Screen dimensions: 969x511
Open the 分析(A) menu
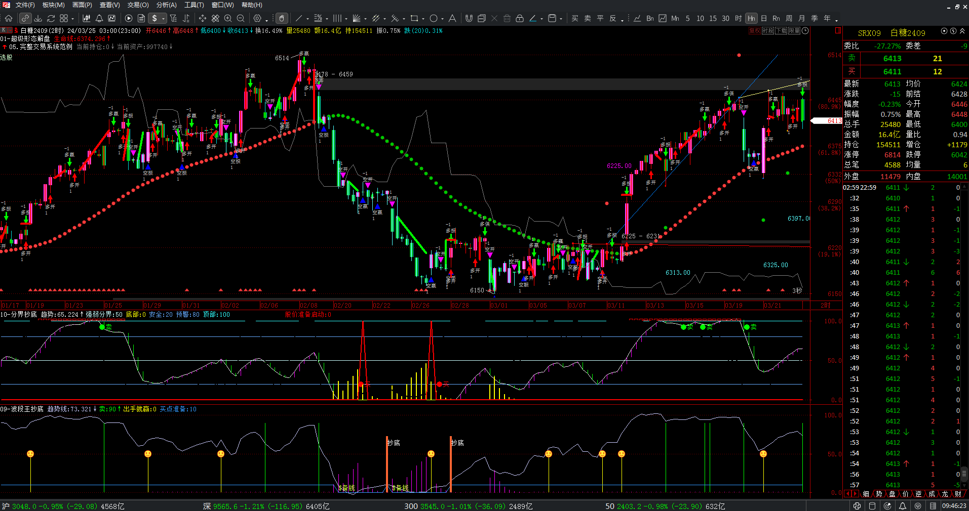pos(167,5)
